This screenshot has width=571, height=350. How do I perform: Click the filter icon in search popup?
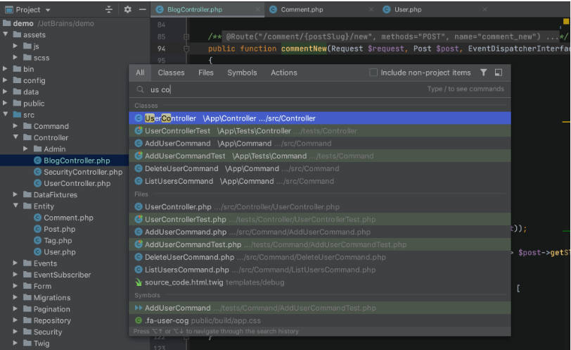point(483,73)
